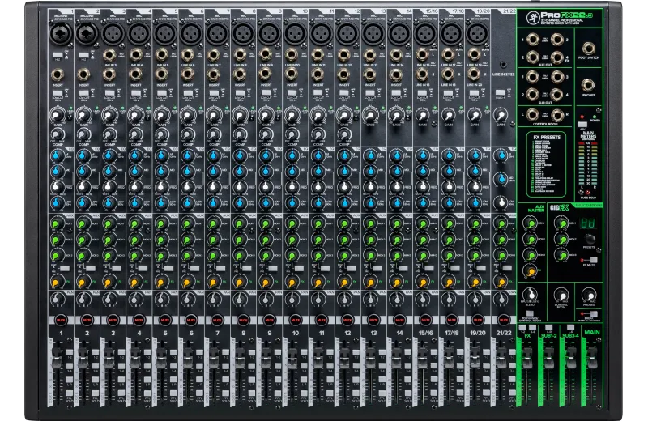Click the GigFX MON 1 knob
This screenshot has height=421, width=648.
click(561, 223)
